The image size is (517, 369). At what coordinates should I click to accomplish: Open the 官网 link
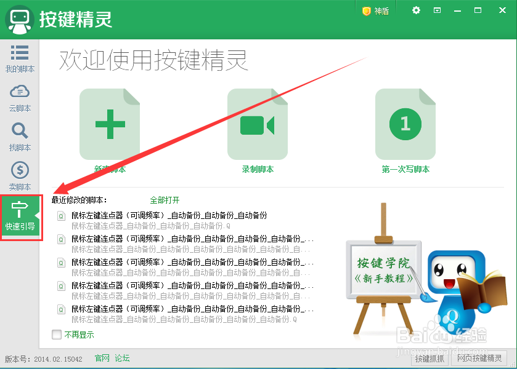102,358
